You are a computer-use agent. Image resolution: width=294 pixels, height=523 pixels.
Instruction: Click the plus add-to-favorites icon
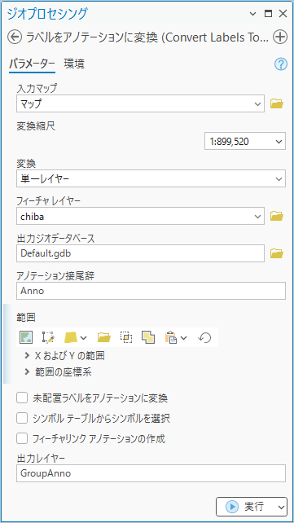tap(280, 37)
